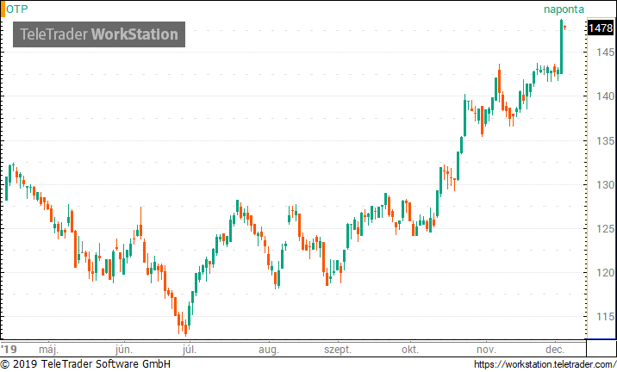Click the 120 price axis label
This screenshot has width=617, height=372.
click(605, 272)
